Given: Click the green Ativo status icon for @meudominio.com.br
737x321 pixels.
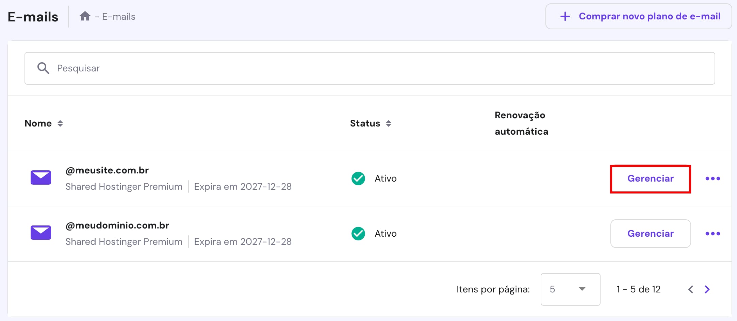Looking at the screenshot, I should click(x=358, y=234).
